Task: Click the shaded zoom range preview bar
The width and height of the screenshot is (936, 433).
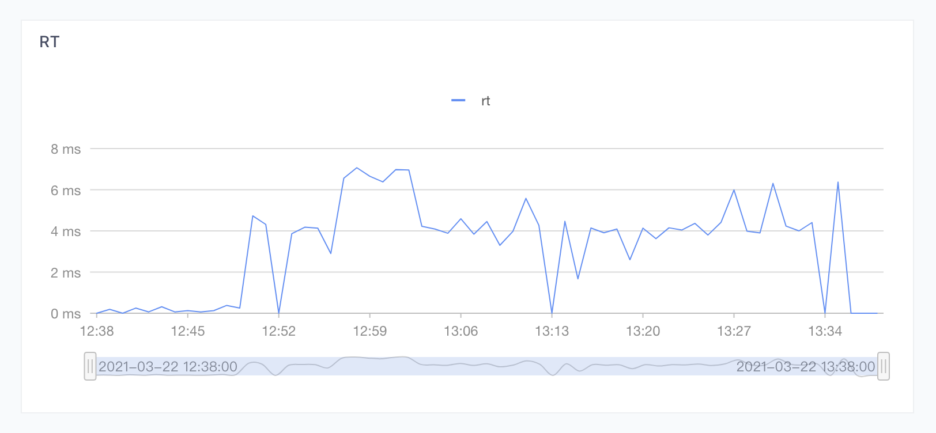Action: click(x=486, y=366)
